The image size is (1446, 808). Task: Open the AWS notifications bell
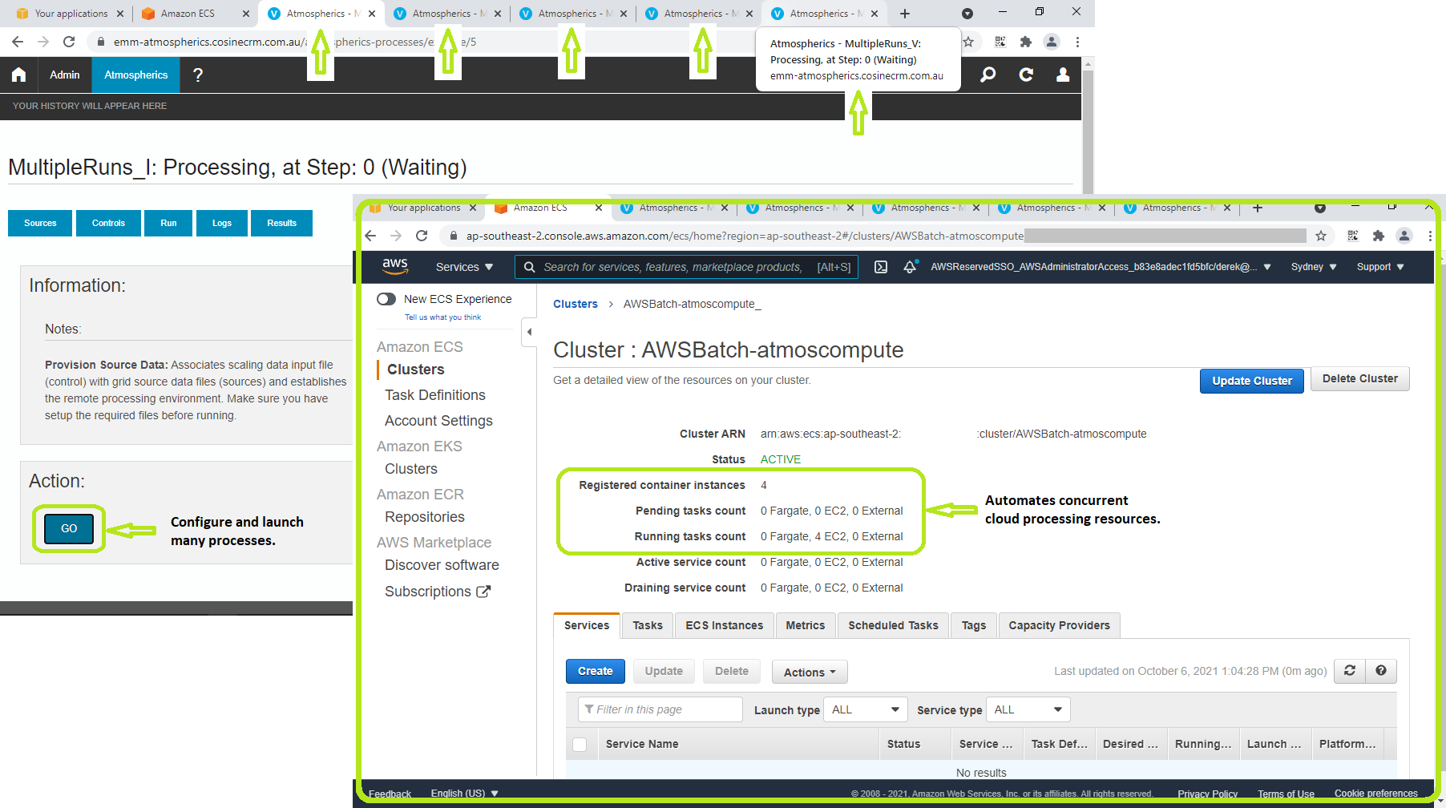click(910, 267)
